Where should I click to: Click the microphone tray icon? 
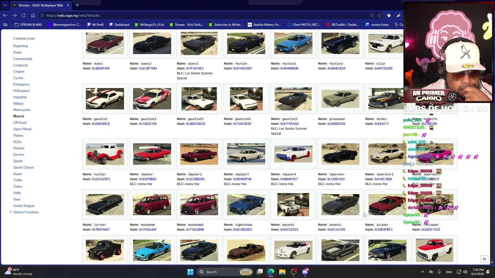[439, 272]
